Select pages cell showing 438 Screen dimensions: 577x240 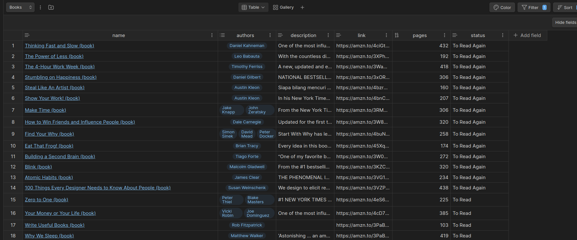[421, 188]
